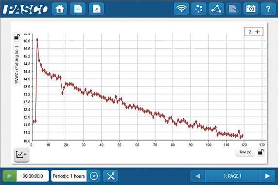Click the PASCO logo
This screenshot has width=278, height=185.
(x=25, y=9)
